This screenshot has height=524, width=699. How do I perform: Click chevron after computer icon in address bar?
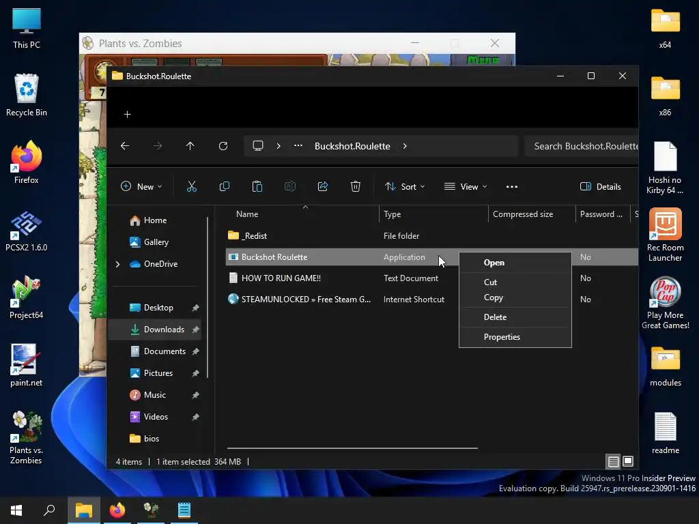coord(279,146)
